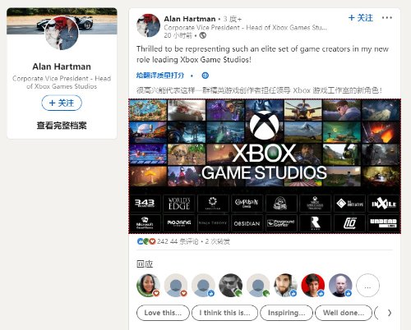
Task: Open the red-background reactor avatar
Action: pyautogui.click(x=313, y=286)
